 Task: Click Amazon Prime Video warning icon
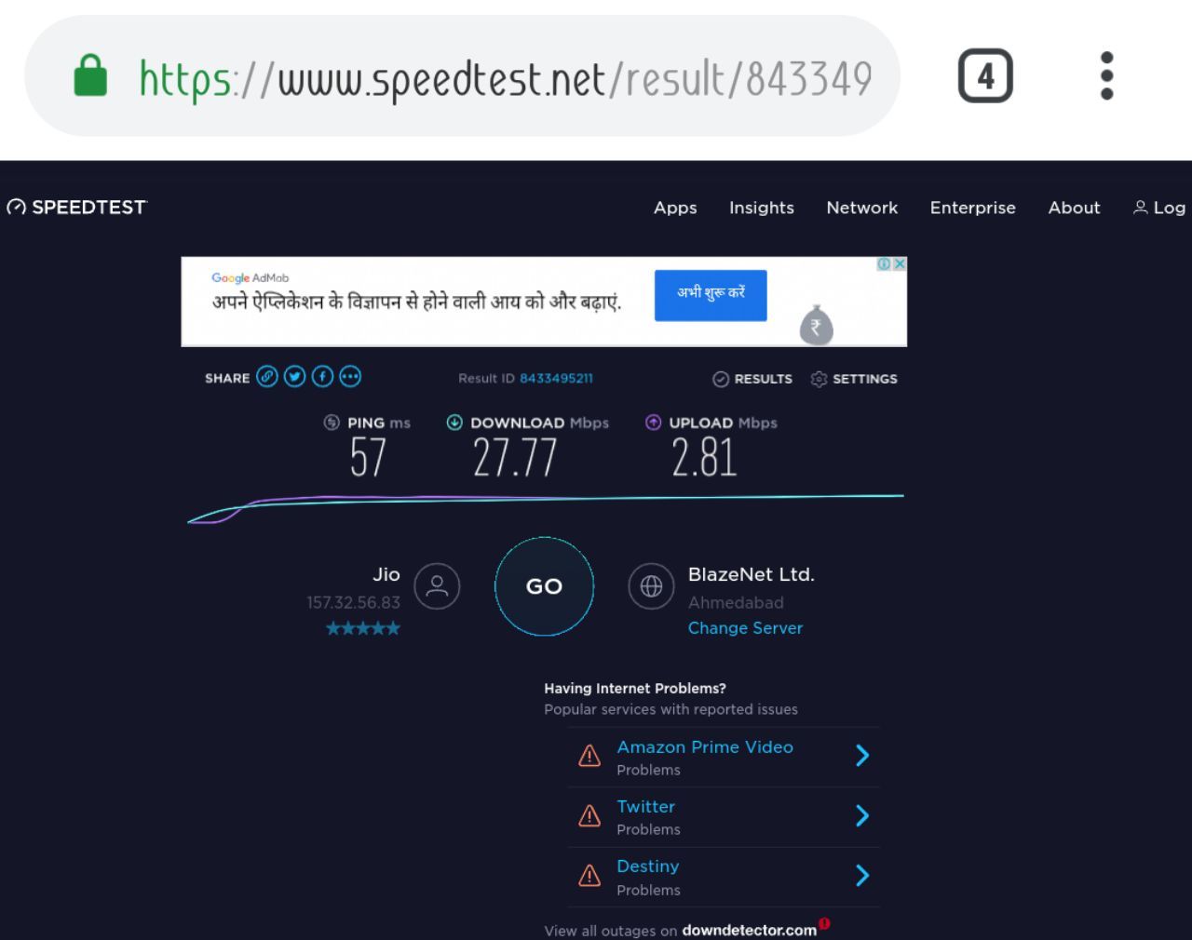(x=589, y=756)
